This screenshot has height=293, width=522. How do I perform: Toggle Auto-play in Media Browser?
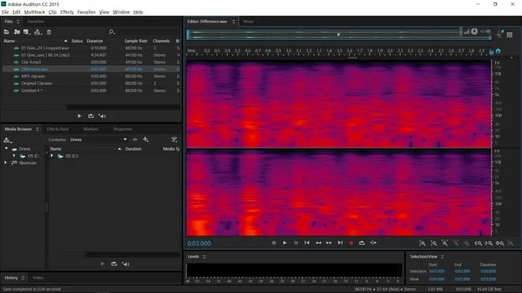tap(125, 264)
